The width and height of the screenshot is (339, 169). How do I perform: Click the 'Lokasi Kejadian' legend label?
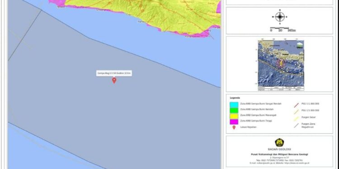pyautogui.click(x=248, y=127)
